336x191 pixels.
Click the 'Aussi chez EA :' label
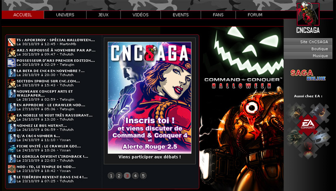coord(308,96)
